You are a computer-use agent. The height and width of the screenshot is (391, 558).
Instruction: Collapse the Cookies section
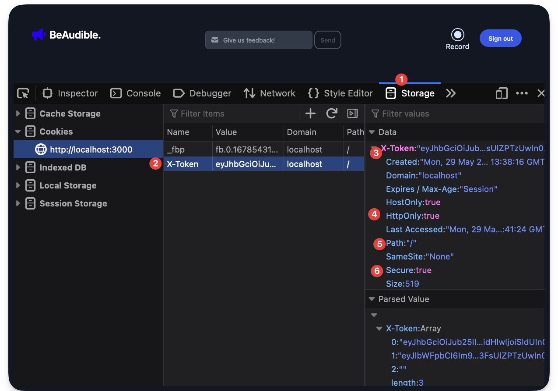click(18, 131)
